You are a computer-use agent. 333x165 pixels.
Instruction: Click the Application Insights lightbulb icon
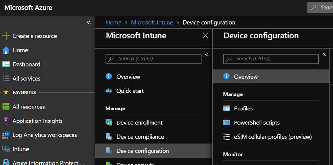click(6, 121)
